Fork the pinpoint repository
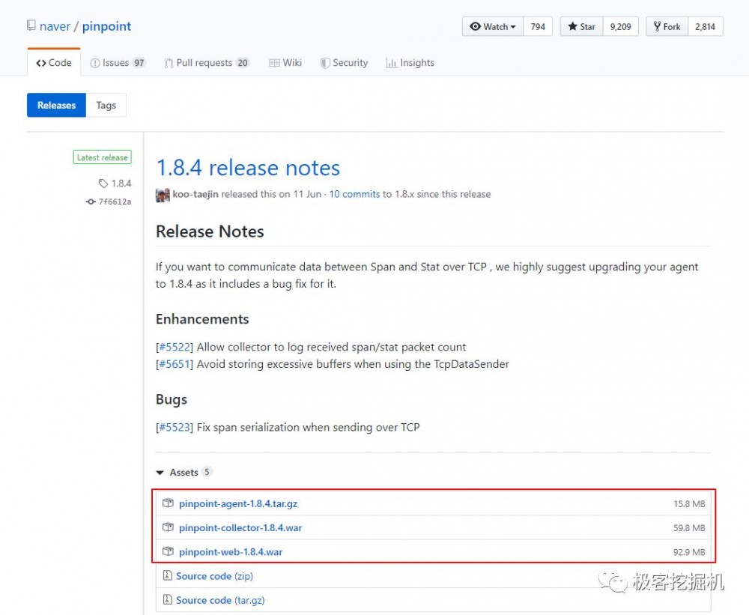749x615 pixels. (x=667, y=26)
